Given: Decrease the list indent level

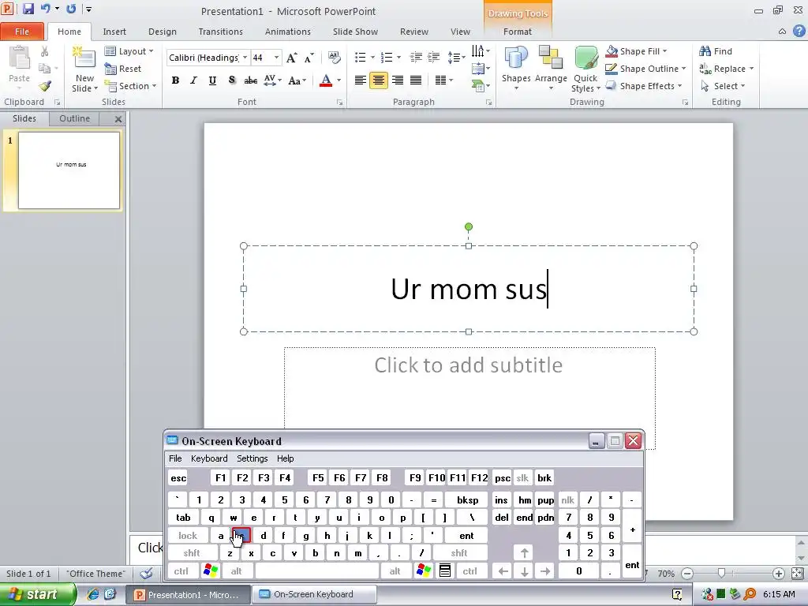Looking at the screenshot, I should 416,58.
